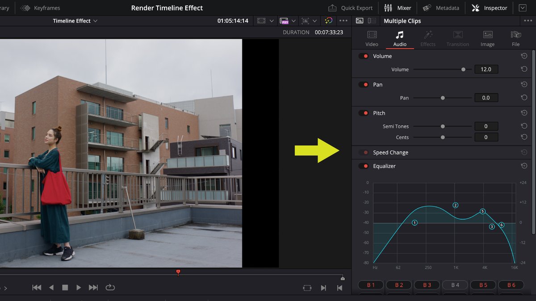The width and height of the screenshot is (536, 301).
Task: Reset the Equalizer settings with its reset icon
Action: 523,165
